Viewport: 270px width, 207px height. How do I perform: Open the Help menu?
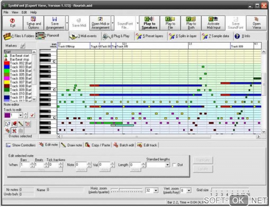[33, 12]
